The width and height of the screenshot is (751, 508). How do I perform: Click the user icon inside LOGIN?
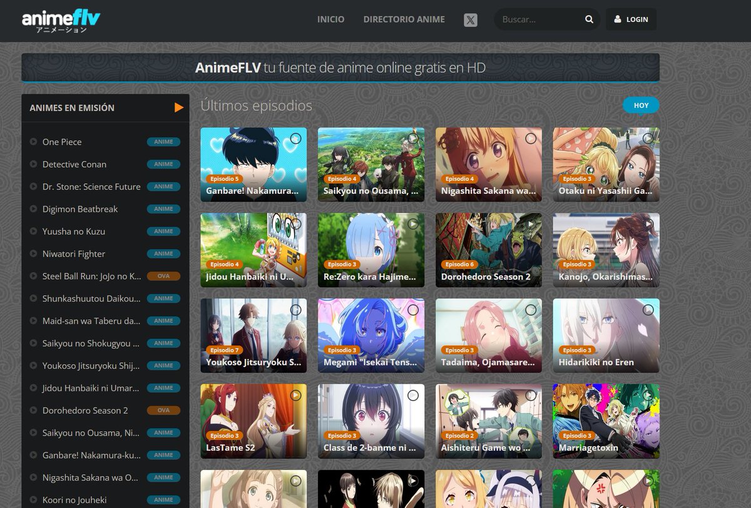tap(617, 19)
